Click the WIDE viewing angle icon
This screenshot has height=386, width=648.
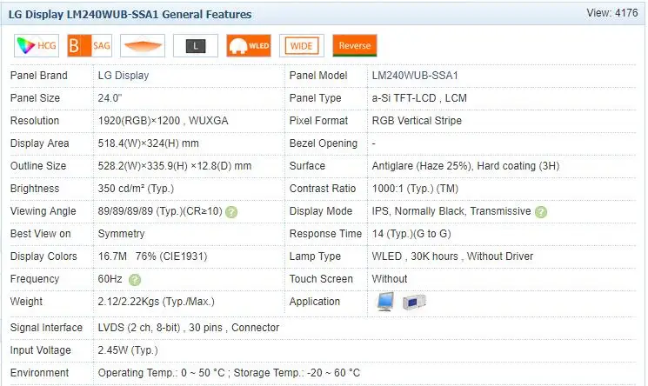[x=302, y=45]
